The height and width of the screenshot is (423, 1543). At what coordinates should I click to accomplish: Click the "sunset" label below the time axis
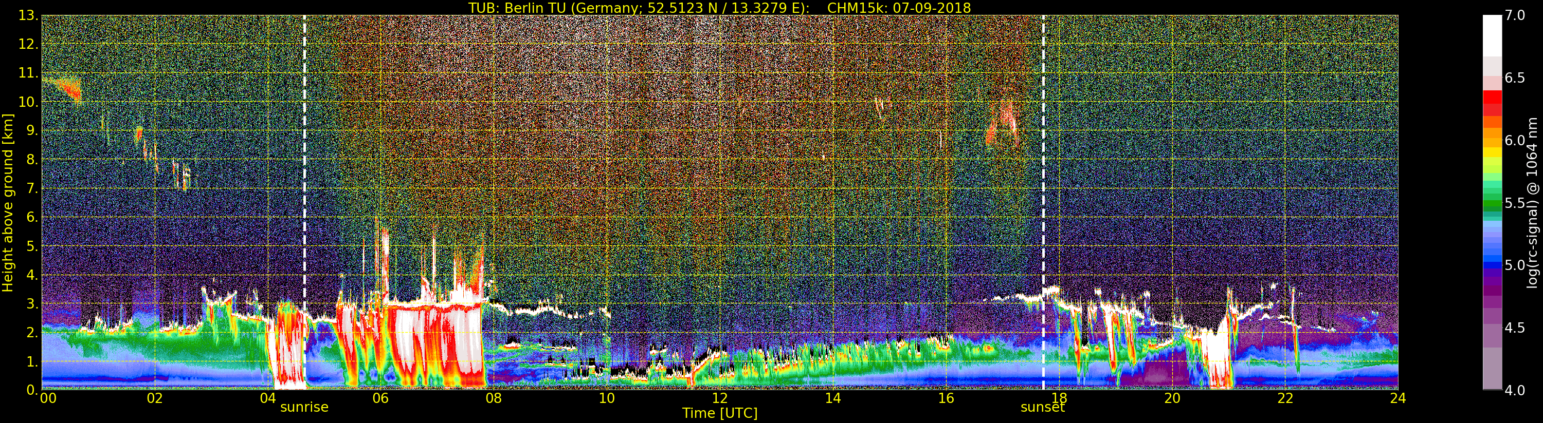click(x=1043, y=408)
